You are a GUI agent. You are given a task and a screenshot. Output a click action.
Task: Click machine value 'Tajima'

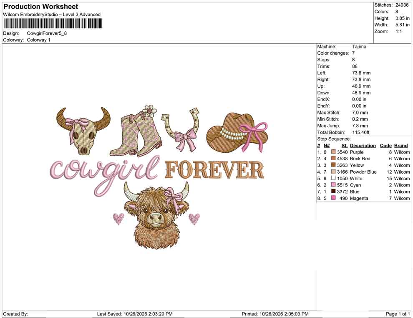coord(359,46)
